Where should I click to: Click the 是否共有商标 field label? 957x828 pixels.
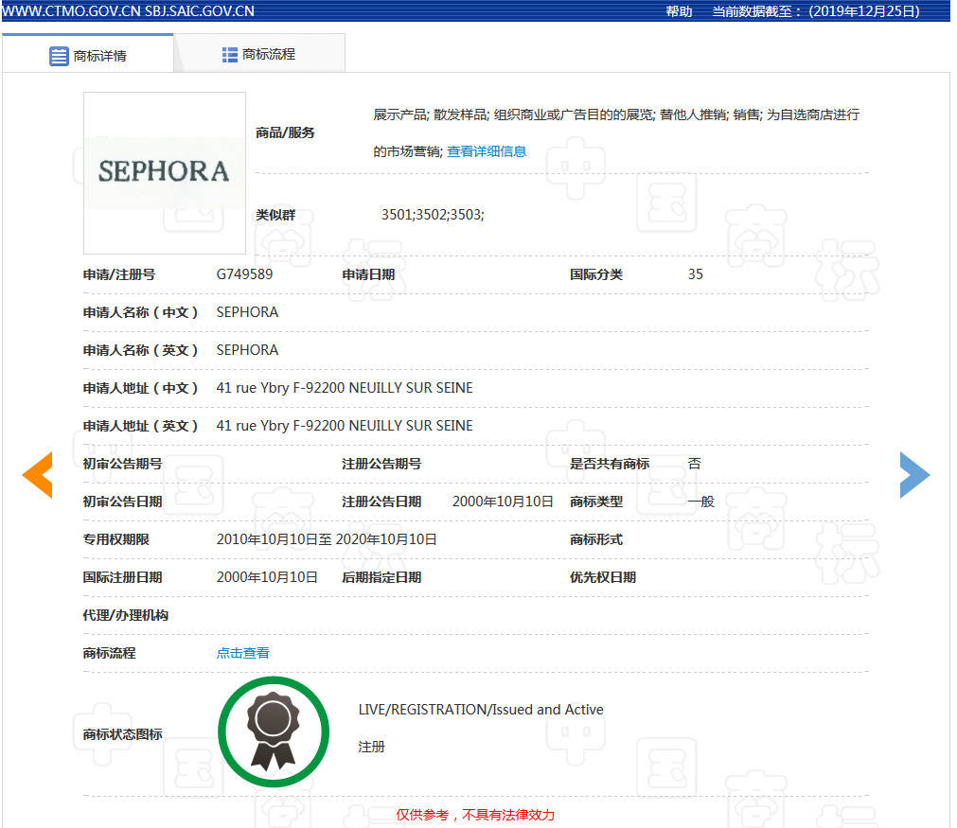tap(610, 463)
